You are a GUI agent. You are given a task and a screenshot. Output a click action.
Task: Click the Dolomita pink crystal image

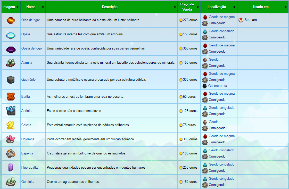11,139
